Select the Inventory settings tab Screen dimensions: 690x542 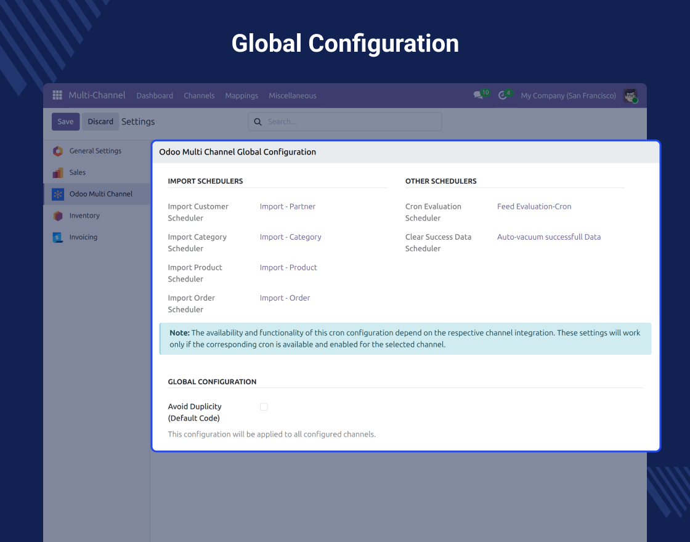click(x=97, y=216)
